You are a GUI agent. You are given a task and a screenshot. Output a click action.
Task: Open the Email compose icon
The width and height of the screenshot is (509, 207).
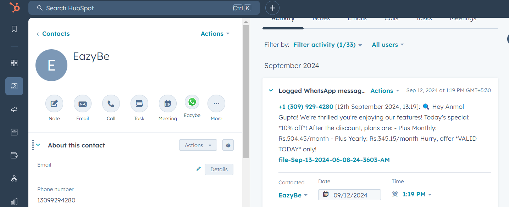click(82, 104)
